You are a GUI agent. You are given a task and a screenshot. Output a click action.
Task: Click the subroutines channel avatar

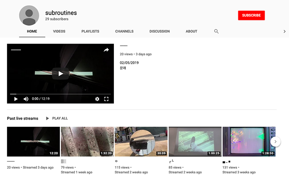pyautogui.click(x=29, y=15)
